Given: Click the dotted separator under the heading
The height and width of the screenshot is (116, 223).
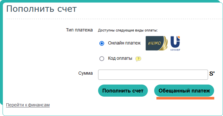Looking at the screenshot, I should point(114,19).
